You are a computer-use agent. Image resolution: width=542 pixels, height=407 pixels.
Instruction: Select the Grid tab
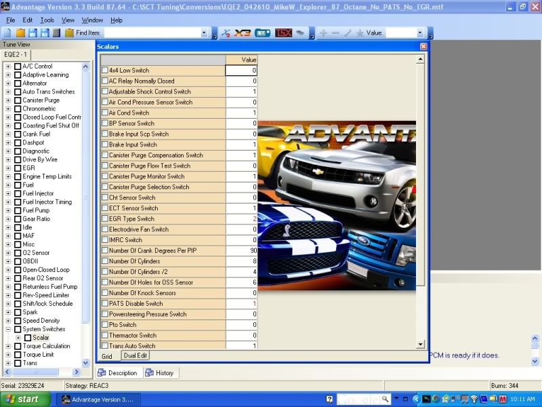pos(107,356)
